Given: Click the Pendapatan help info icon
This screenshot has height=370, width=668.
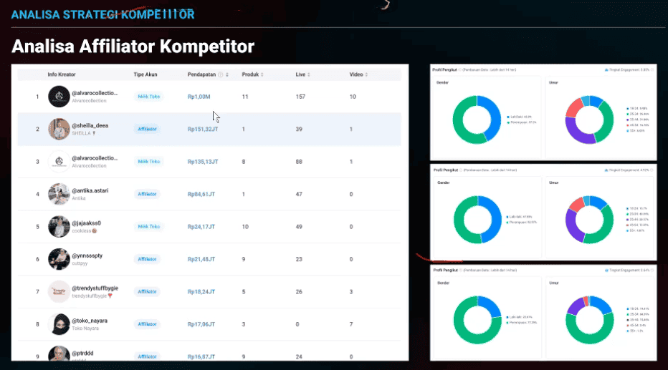Looking at the screenshot, I should pyautogui.click(x=220, y=74).
